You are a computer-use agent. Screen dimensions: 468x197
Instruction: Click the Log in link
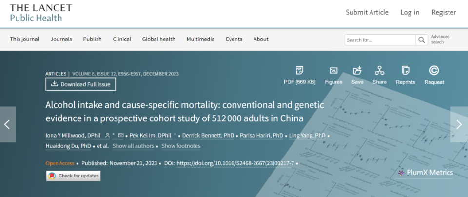[x=409, y=12]
